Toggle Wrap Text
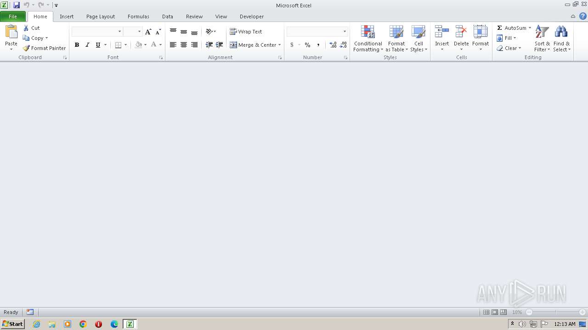The height and width of the screenshot is (330, 588). point(246,32)
